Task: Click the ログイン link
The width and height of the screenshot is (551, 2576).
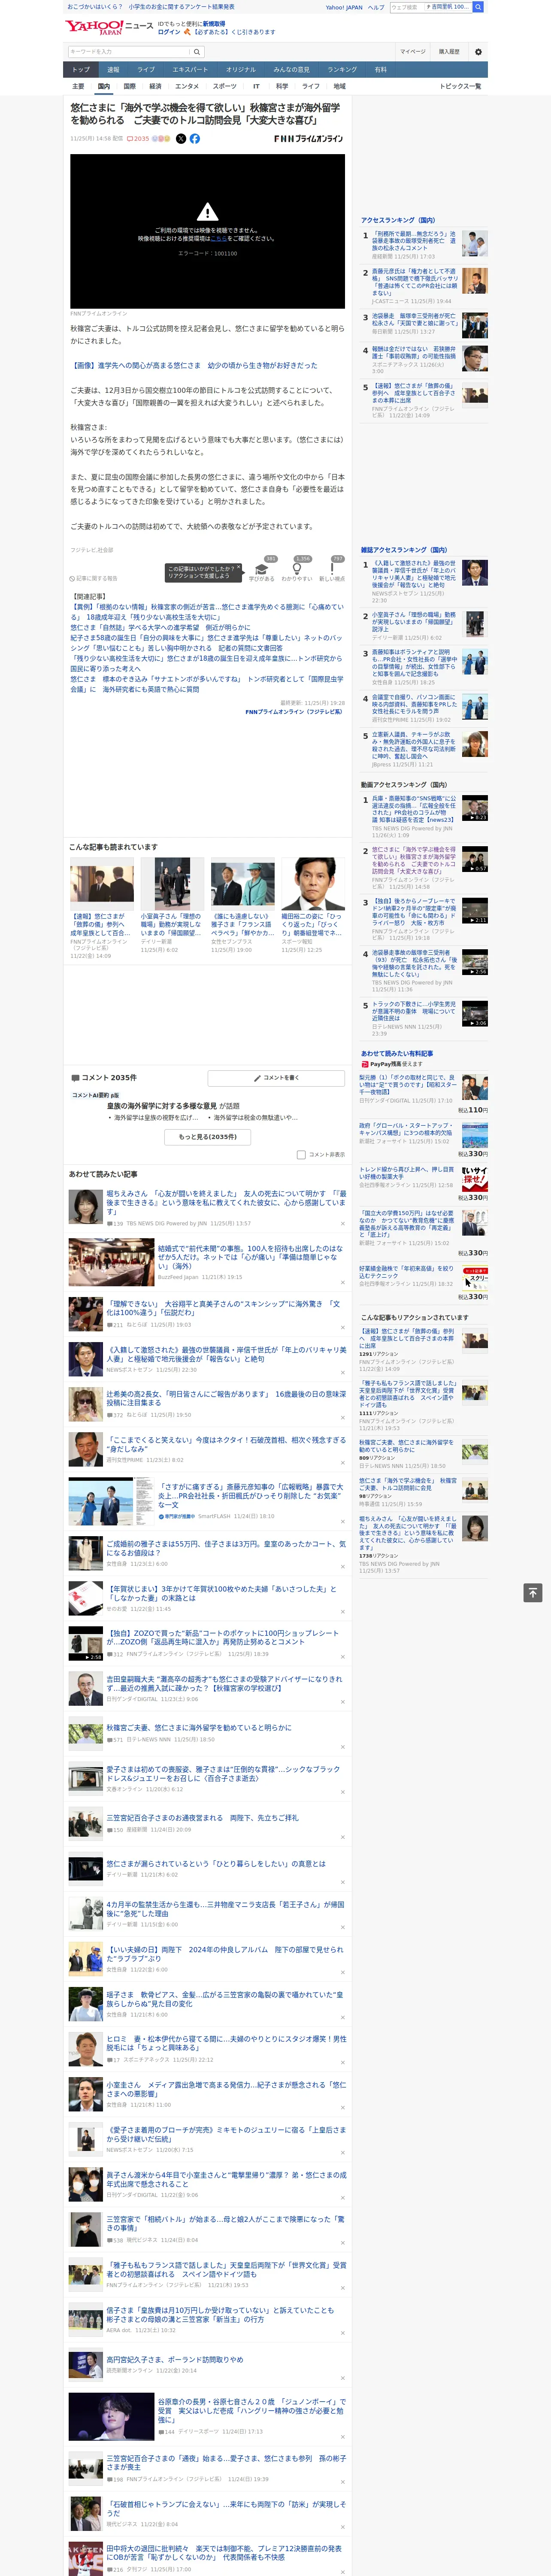Action: (169, 32)
